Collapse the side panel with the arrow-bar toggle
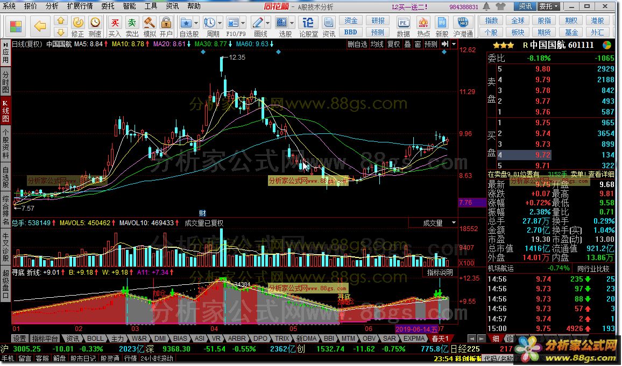This screenshot has height=366, width=622. [x=445, y=44]
